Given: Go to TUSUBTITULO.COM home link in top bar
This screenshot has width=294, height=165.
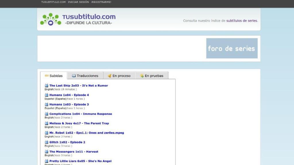Looking at the screenshot, I should coord(53,2).
